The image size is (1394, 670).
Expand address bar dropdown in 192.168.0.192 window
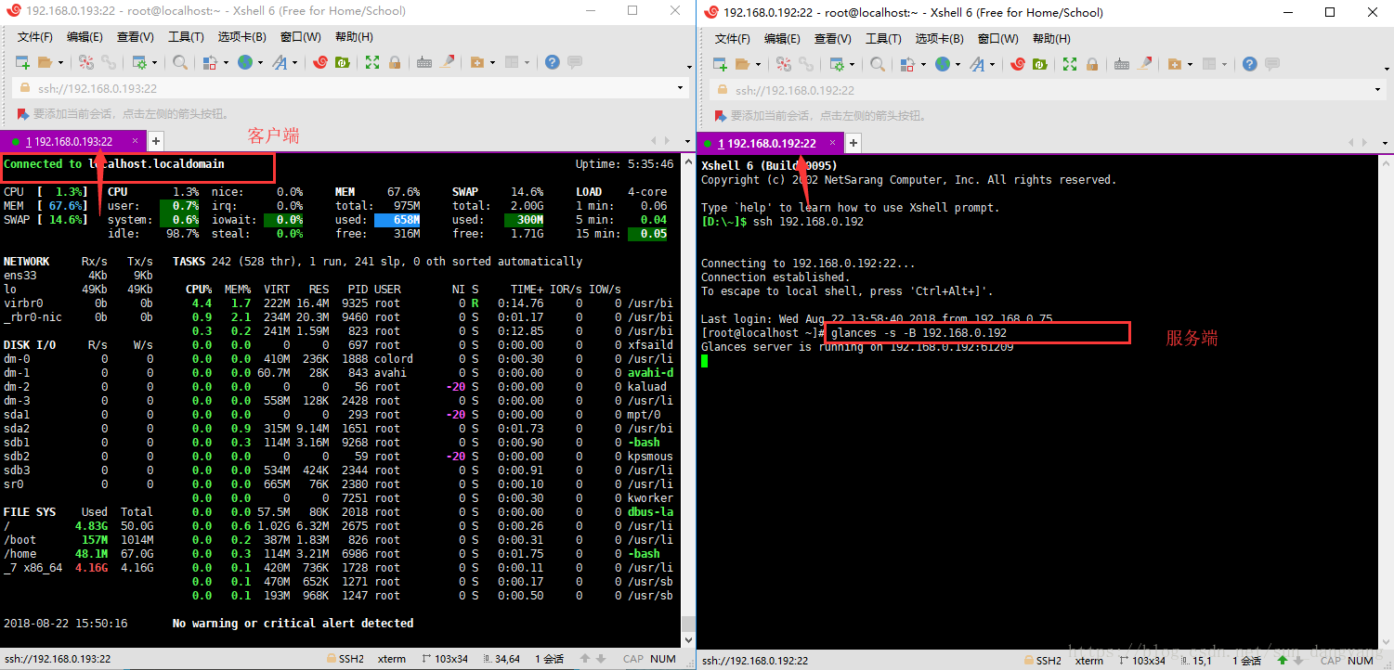click(x=1377, y=91)
